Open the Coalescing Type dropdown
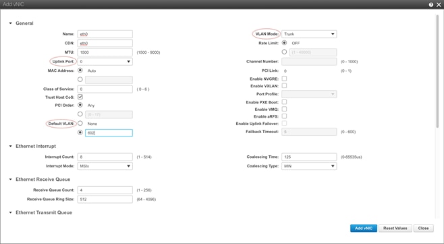The image size is (444, 244). pos(309,166)
